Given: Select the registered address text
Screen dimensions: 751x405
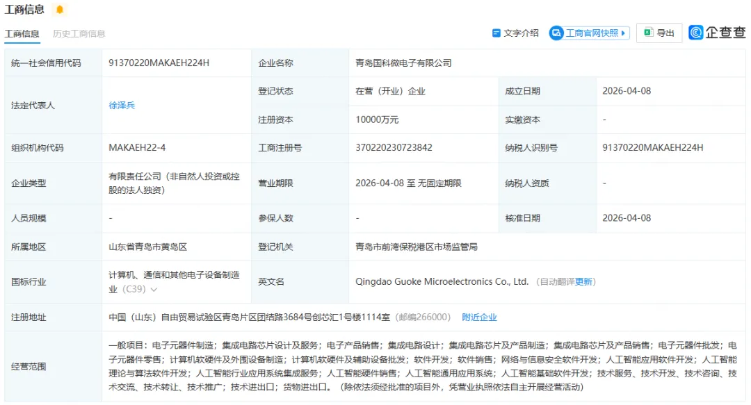Looking at the screenshot, I should 249,317.
